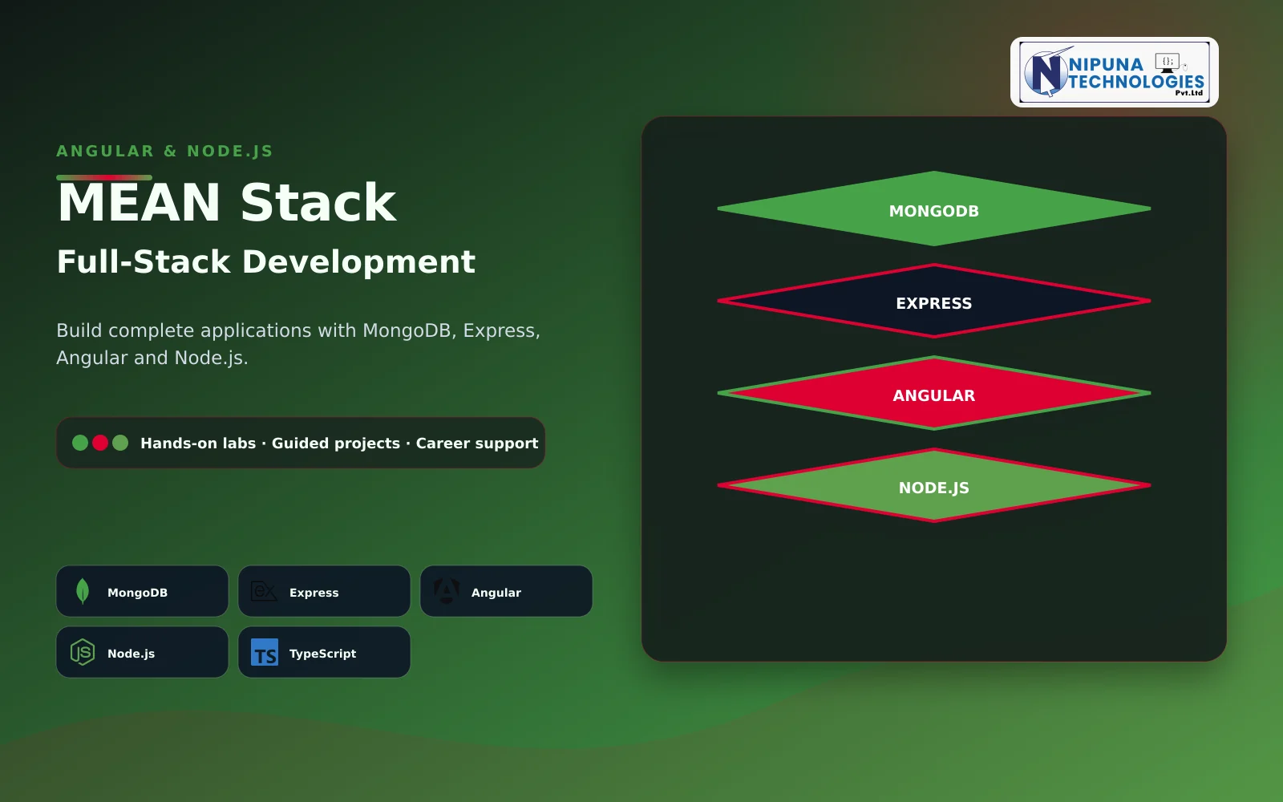This screenshot has width=1283, height=802.
Task: Click the ANGULAR & NODE.JS label
Action: tap(164, 151)
